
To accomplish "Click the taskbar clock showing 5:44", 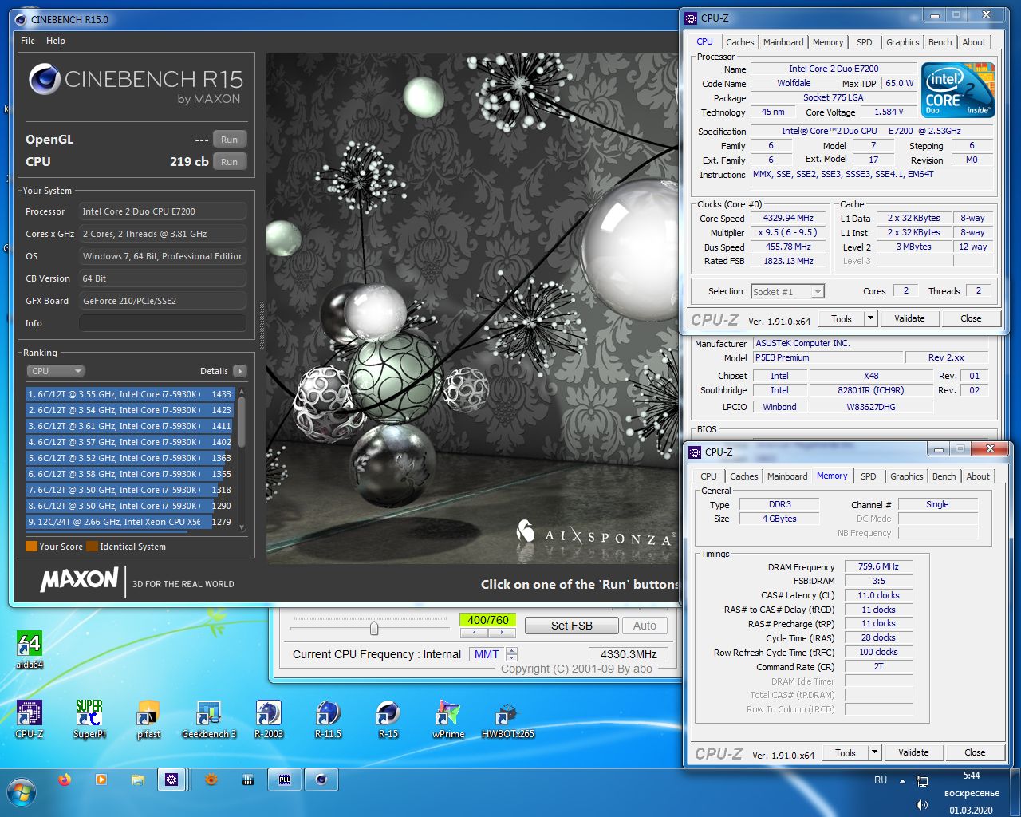I will (971, 776).
